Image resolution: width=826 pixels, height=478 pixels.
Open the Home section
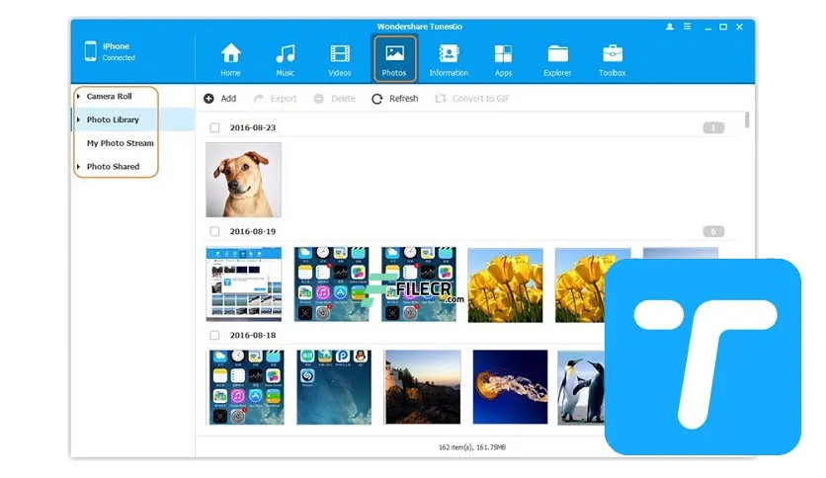click(230, 59)
